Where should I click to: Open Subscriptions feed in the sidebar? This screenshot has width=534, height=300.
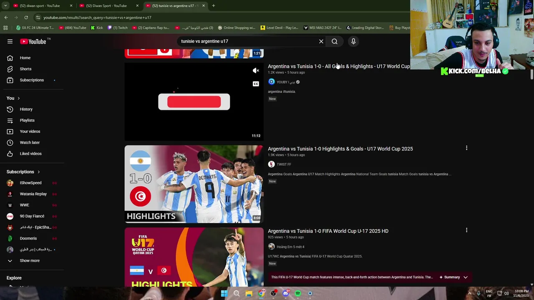point(32,80)
